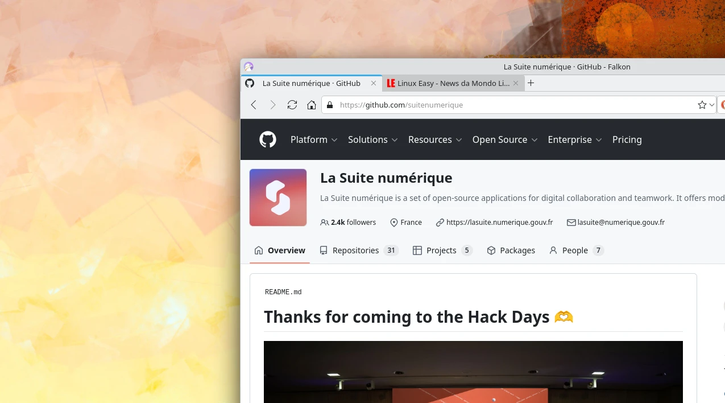Reload the current page
This screenshot has width=725, height=403.
[x=292, y=105]
